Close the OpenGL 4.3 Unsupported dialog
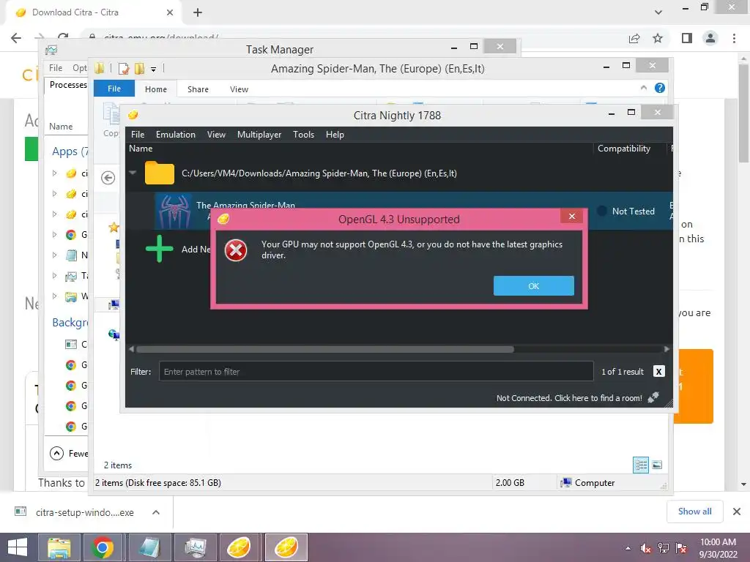The image size is (750, 562). click(x=571, y=216)
